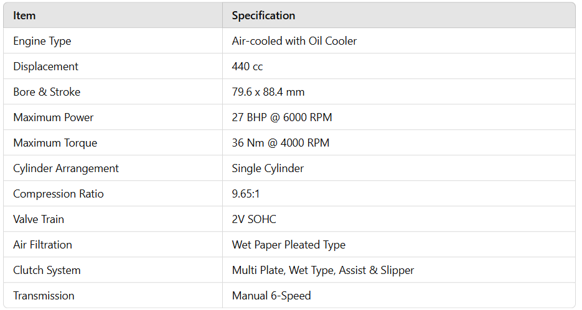
Task: Select 'Wet Paper Pleated Type' text
Action: pos(289,245)
